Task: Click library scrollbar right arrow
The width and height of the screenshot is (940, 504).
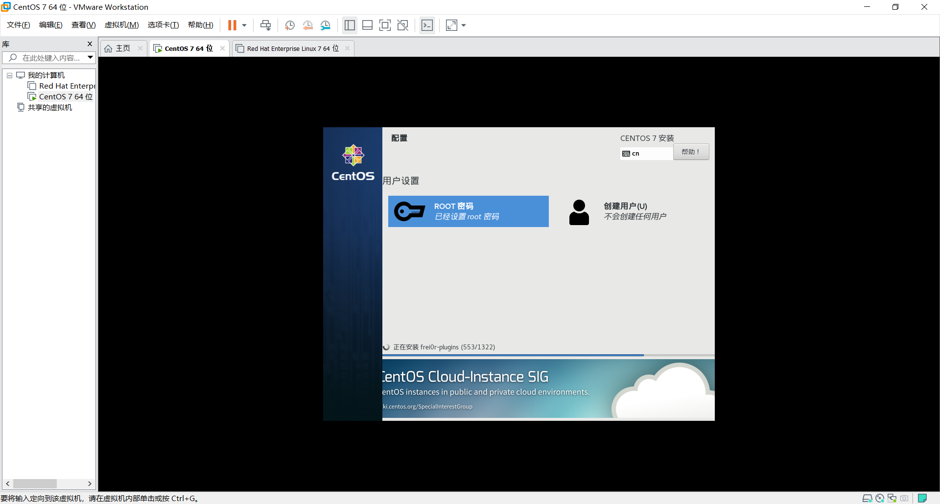Action: click(90, 483)
